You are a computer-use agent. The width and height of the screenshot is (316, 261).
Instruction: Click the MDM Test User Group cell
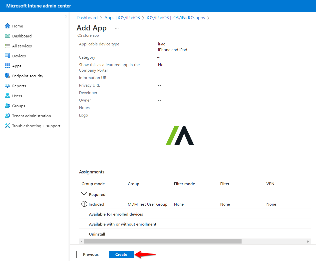pyautogui.click(x=148, y=204)
